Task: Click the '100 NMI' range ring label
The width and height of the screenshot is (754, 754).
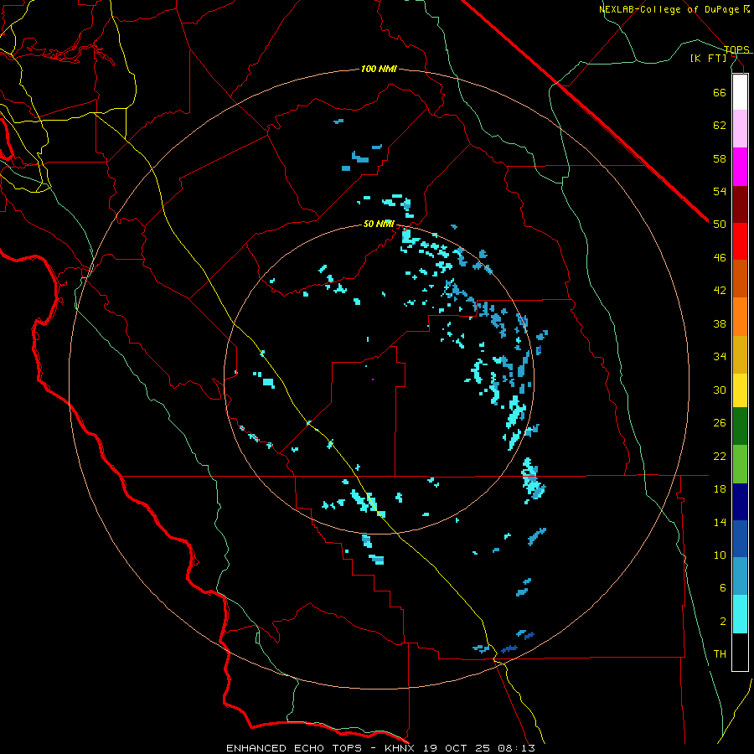Action: pyautogui.click(x=379, y=69)
